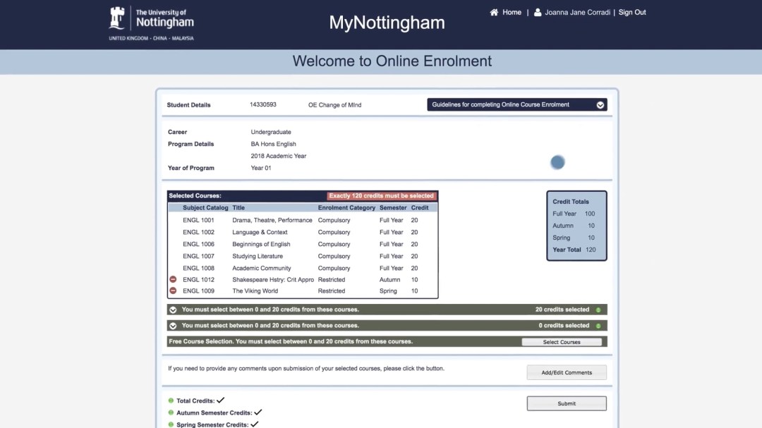Image resolution: width=762 pixels, height=428 pixels.
Task: Click Add/Edit Comments button
Action: pyautogui.click(x=567, y=372)
